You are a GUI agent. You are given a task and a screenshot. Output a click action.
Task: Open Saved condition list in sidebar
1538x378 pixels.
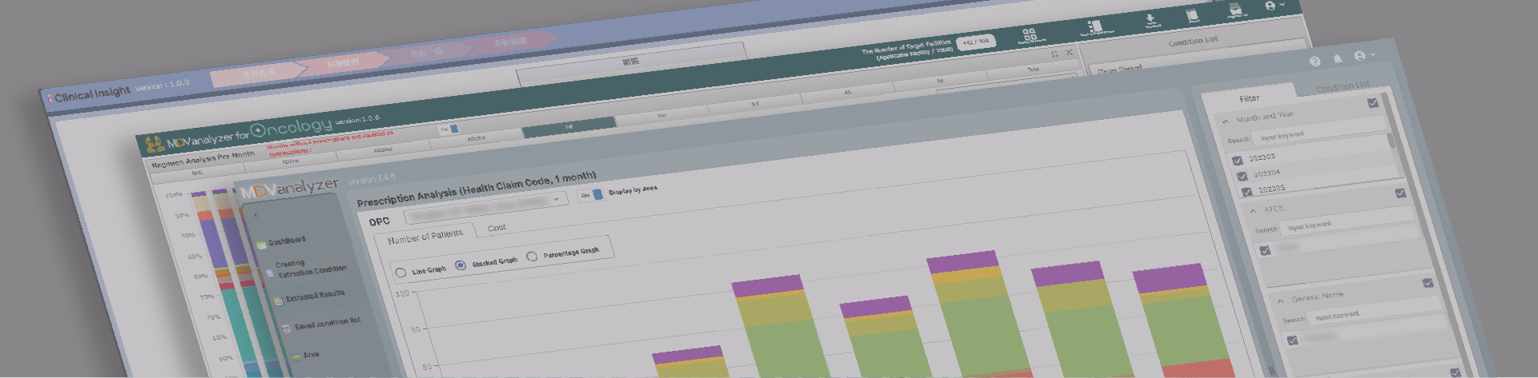[321, 324]
